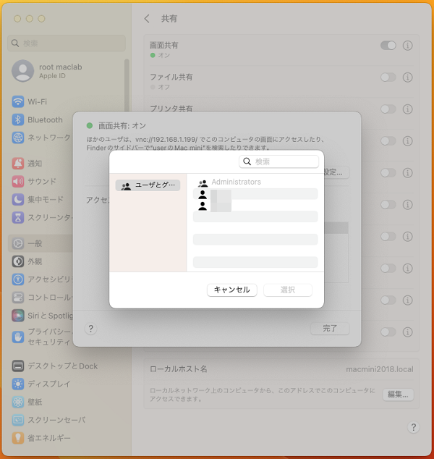Open the Siri と Spotlight icon
The height and width of the screenshot is (459, 434).
pyautogui.click(x=18, y=316)
